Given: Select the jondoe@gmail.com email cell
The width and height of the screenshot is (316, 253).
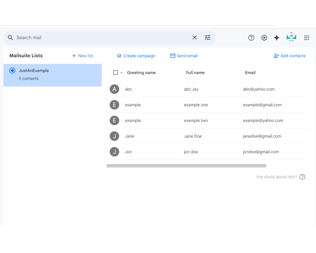Looking at the screenshot, I should point(261,152).
